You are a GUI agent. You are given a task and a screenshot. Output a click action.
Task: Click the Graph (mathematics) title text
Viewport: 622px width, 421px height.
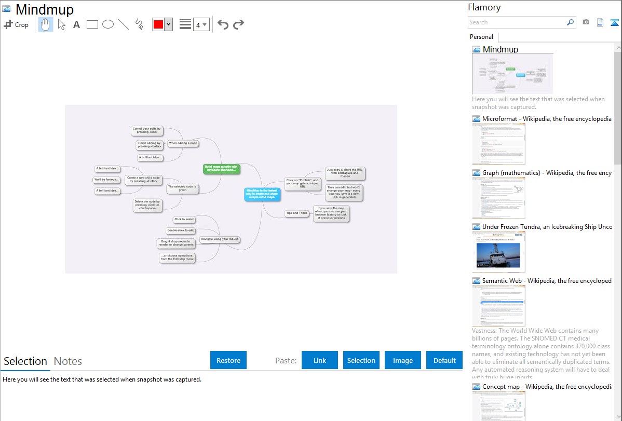click(x=547, y=173)
